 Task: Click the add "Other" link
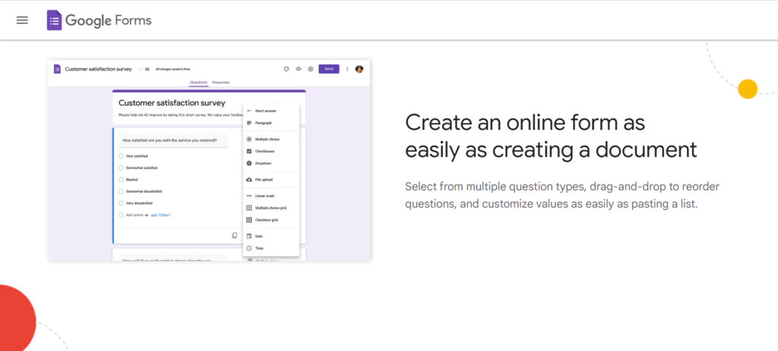tap(160, 215)
